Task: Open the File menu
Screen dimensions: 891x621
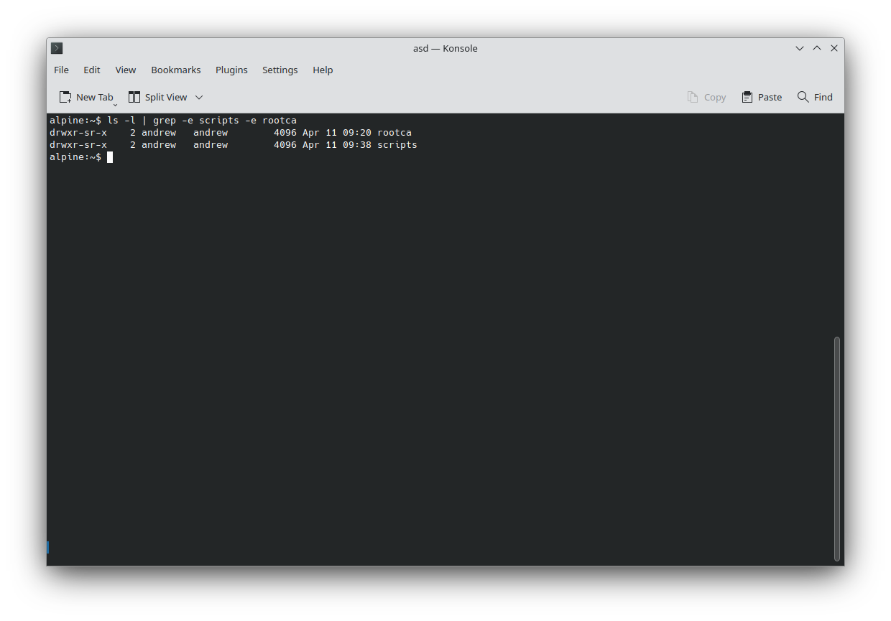Action: tap(62, 70)
